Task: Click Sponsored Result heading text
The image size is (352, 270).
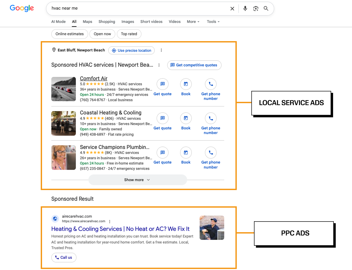Action: 72,199
